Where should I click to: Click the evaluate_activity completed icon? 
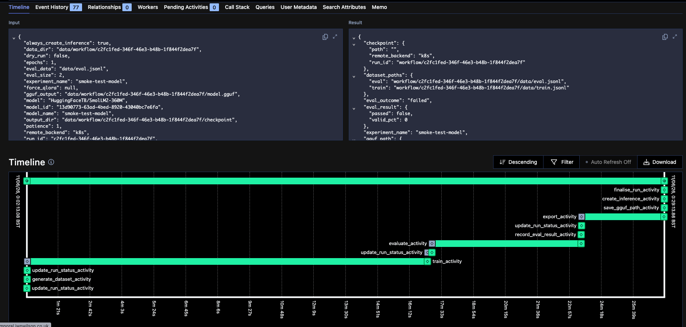(581, 244)
